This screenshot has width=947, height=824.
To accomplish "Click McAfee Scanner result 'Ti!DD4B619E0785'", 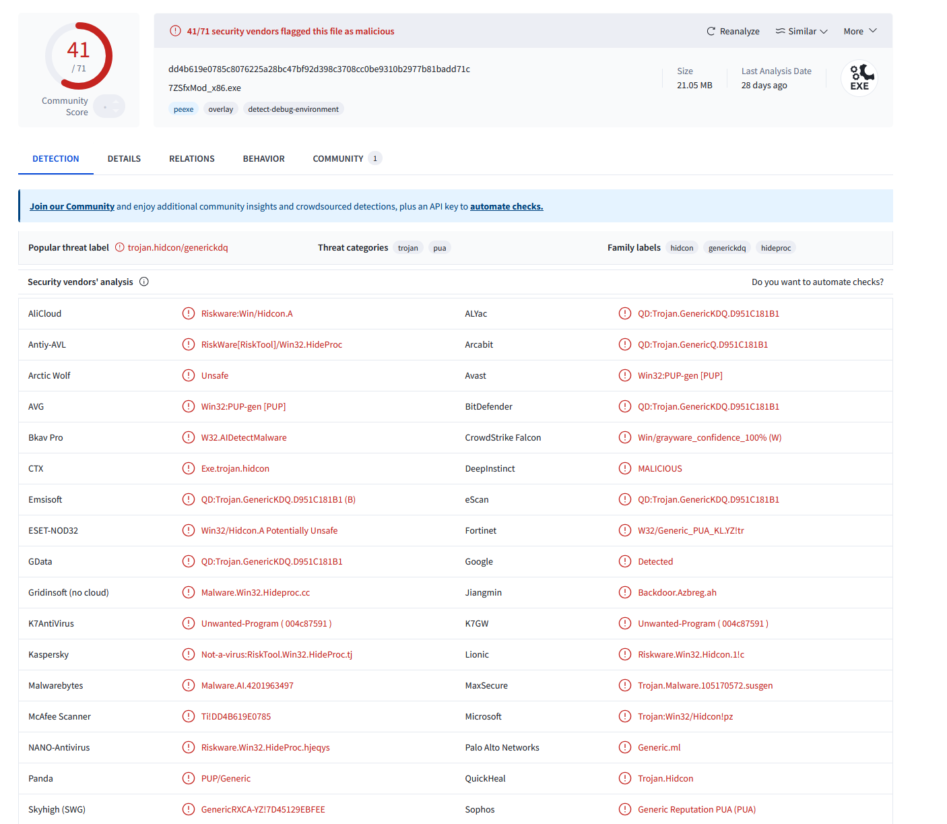I will point(236,717).
